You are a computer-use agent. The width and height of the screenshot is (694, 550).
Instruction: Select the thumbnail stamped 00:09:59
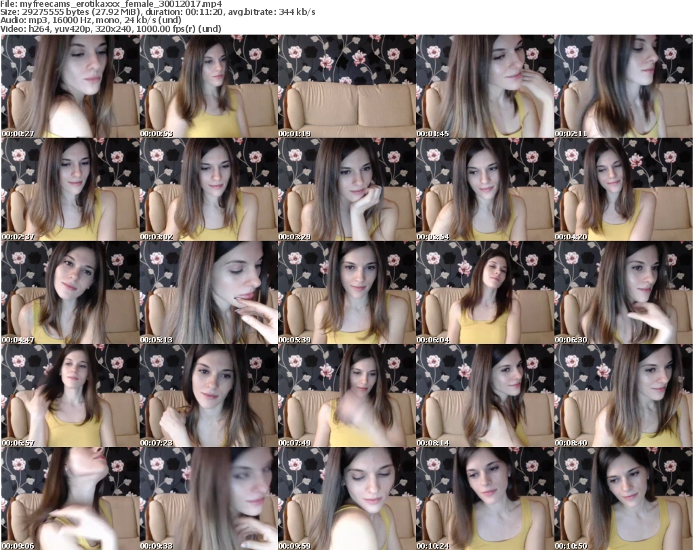coord(347,498)
